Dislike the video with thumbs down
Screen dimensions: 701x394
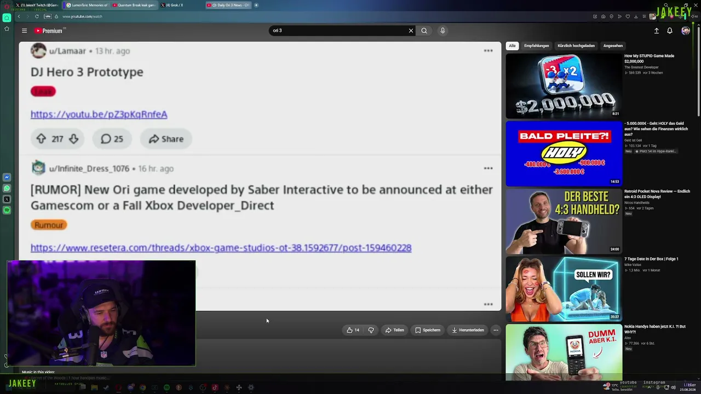(x=371, y=330)
